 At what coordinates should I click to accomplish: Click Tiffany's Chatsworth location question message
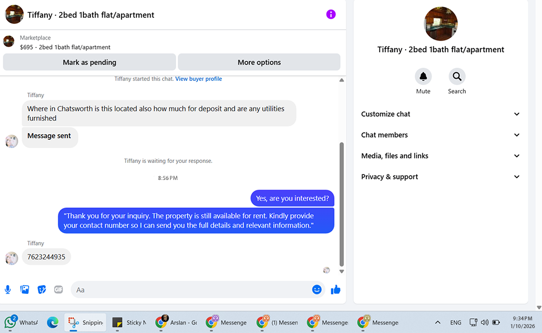[159, 113]
